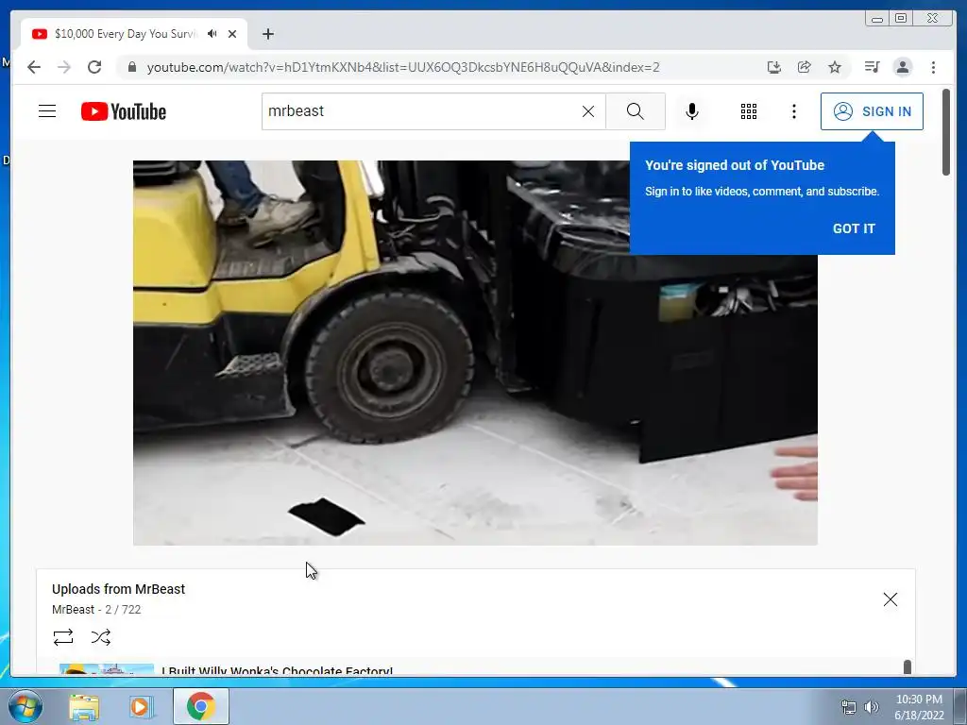The height and width of the screenshot is (725, 967).
Task: Open YouTube settings three-dot menu
Action: (793, 111)
